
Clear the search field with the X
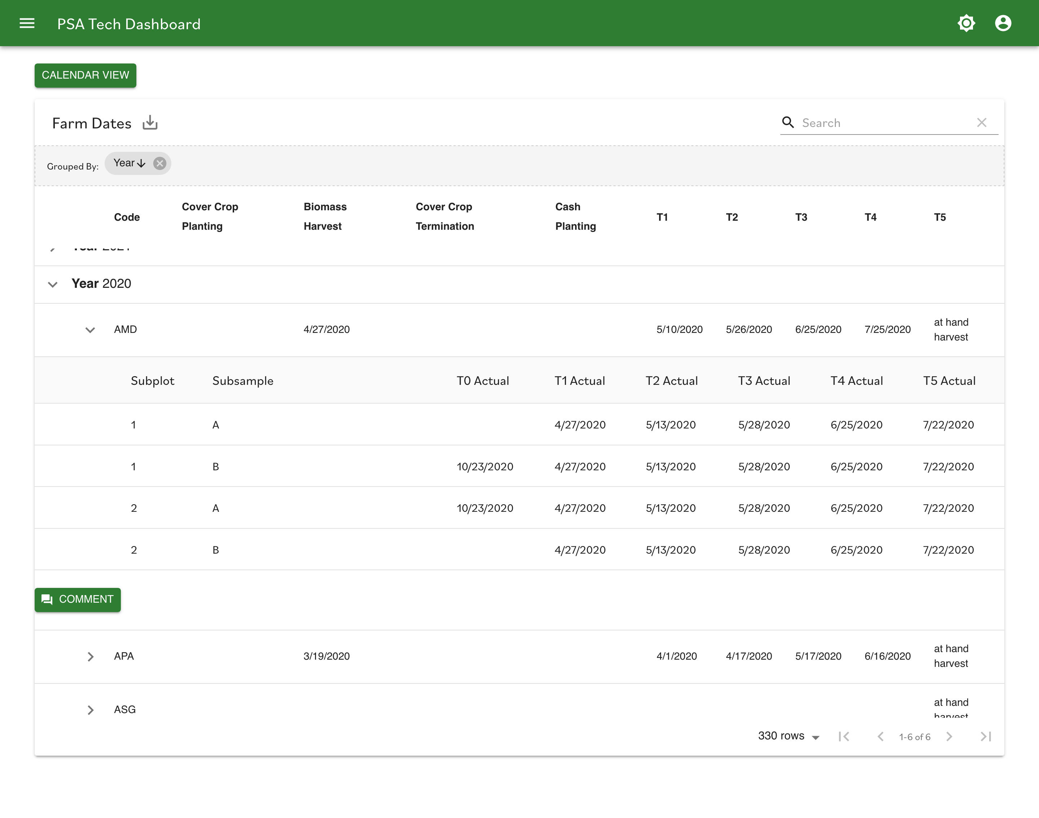click(x=982, y=123)
